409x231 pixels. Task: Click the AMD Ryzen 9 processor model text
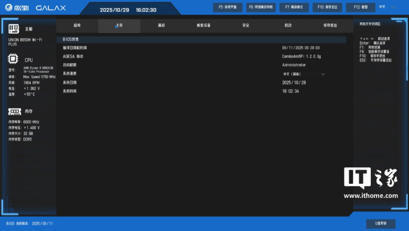click(x=38, y=69)
